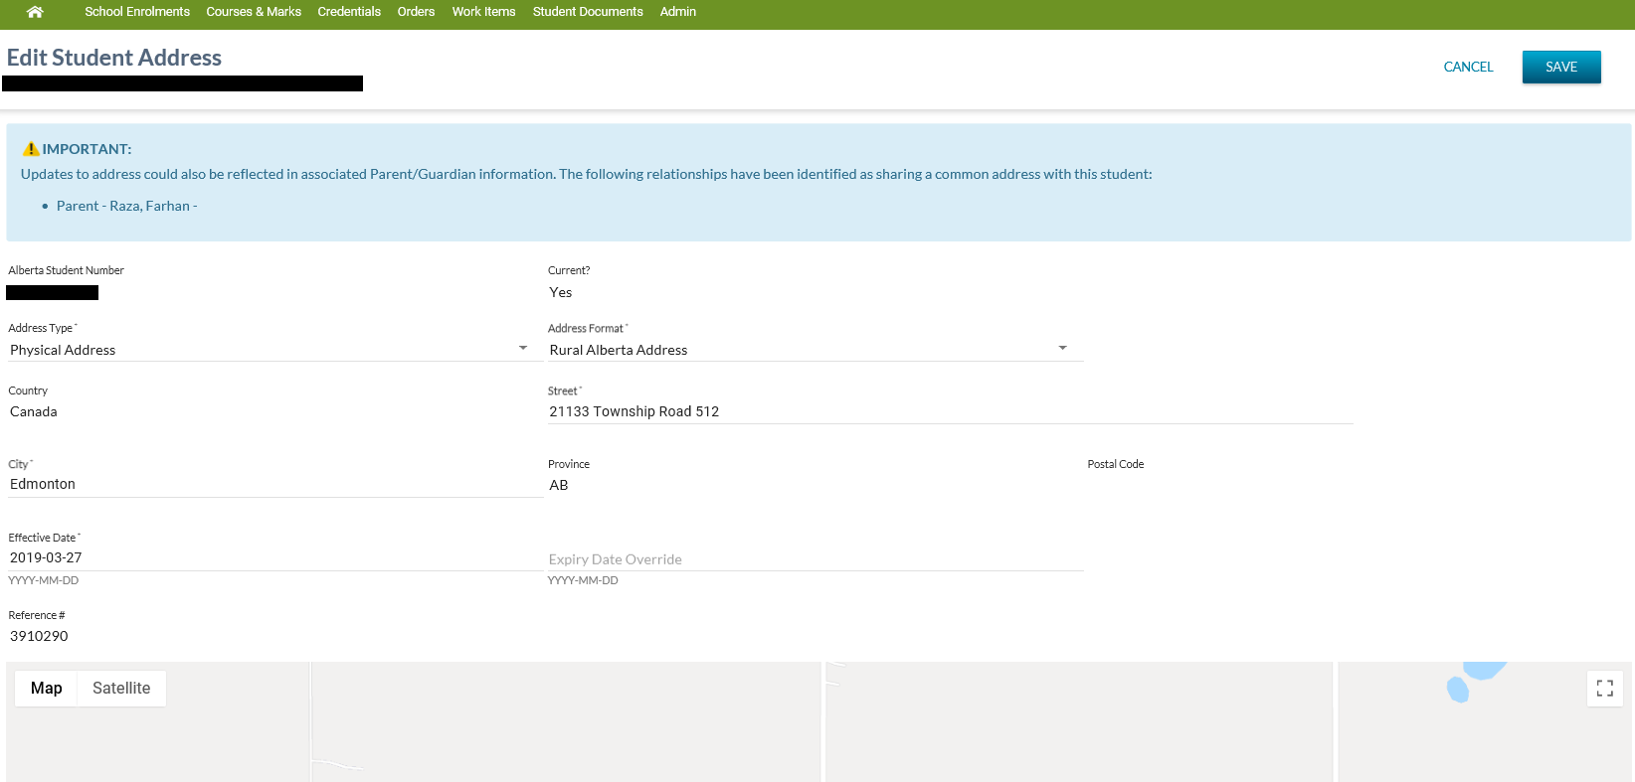The width and height of the screenshot is (1635, 782).
Task: Click the home icon in navigation bar
Action: 35,12
